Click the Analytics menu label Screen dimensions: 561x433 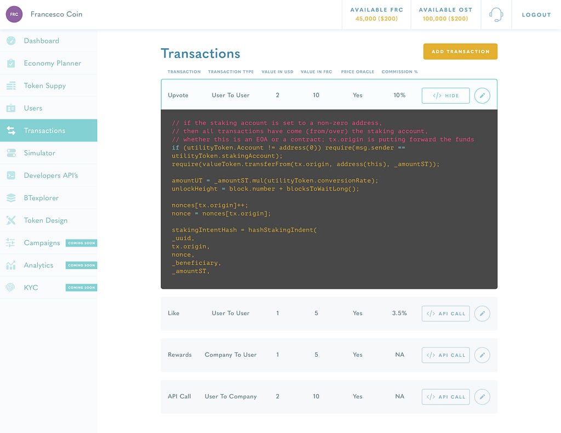point(38,265)
